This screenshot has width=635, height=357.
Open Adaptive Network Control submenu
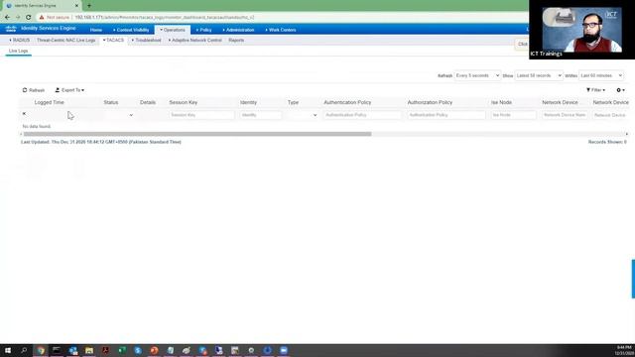click(x=194, y=41)
